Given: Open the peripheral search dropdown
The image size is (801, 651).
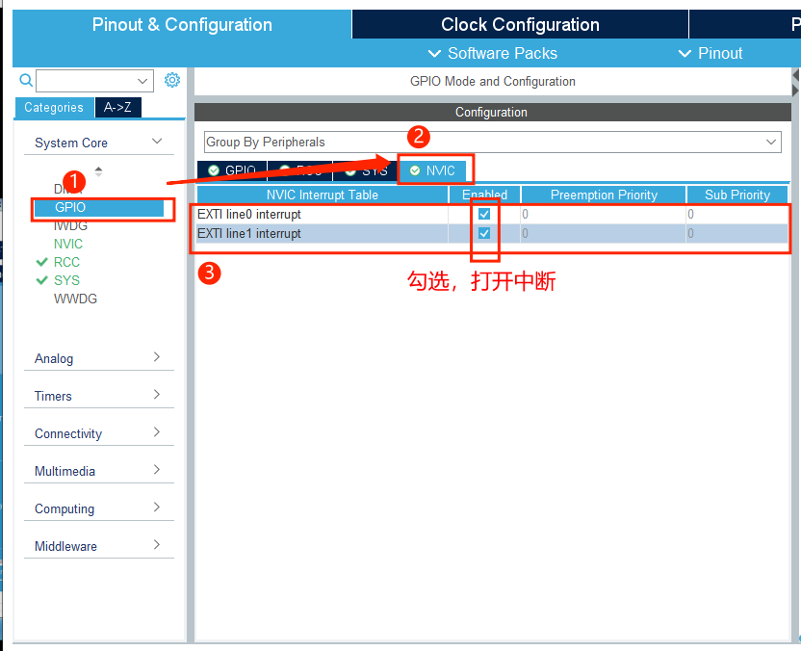Looking at the screenshot, I should (x=142, y=81).
